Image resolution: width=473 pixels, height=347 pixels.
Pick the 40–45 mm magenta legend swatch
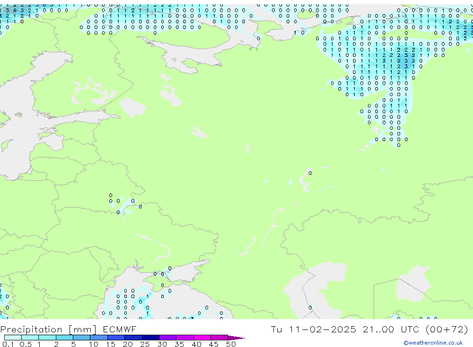[202, 338]
